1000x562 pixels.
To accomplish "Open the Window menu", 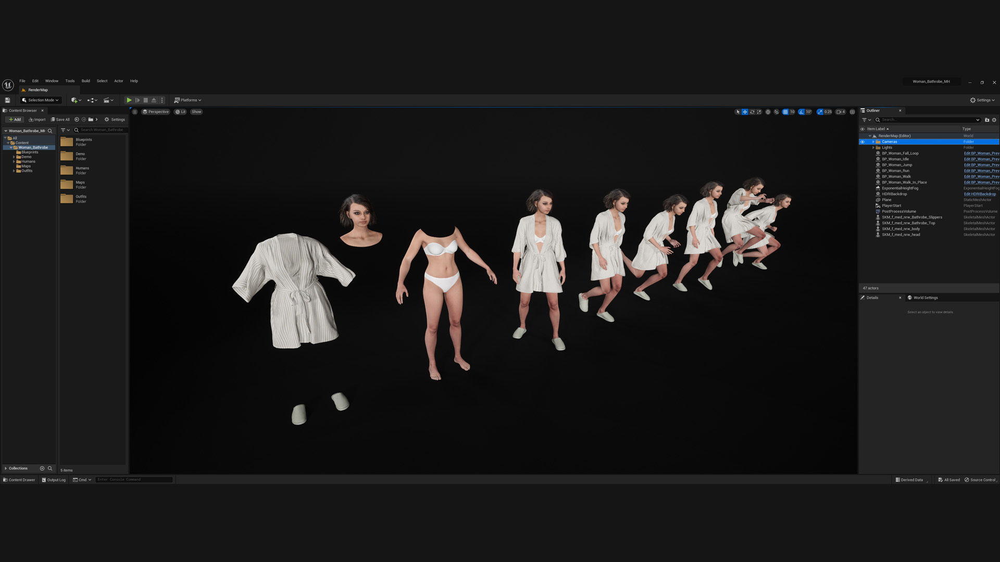I will (x=52, y=81).
